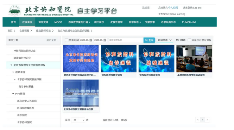Image resolution: width=234 pixels, height=130 pixels.
Task: Click 在线课程 in the breadcrumb
Action: tap(24, 31)
